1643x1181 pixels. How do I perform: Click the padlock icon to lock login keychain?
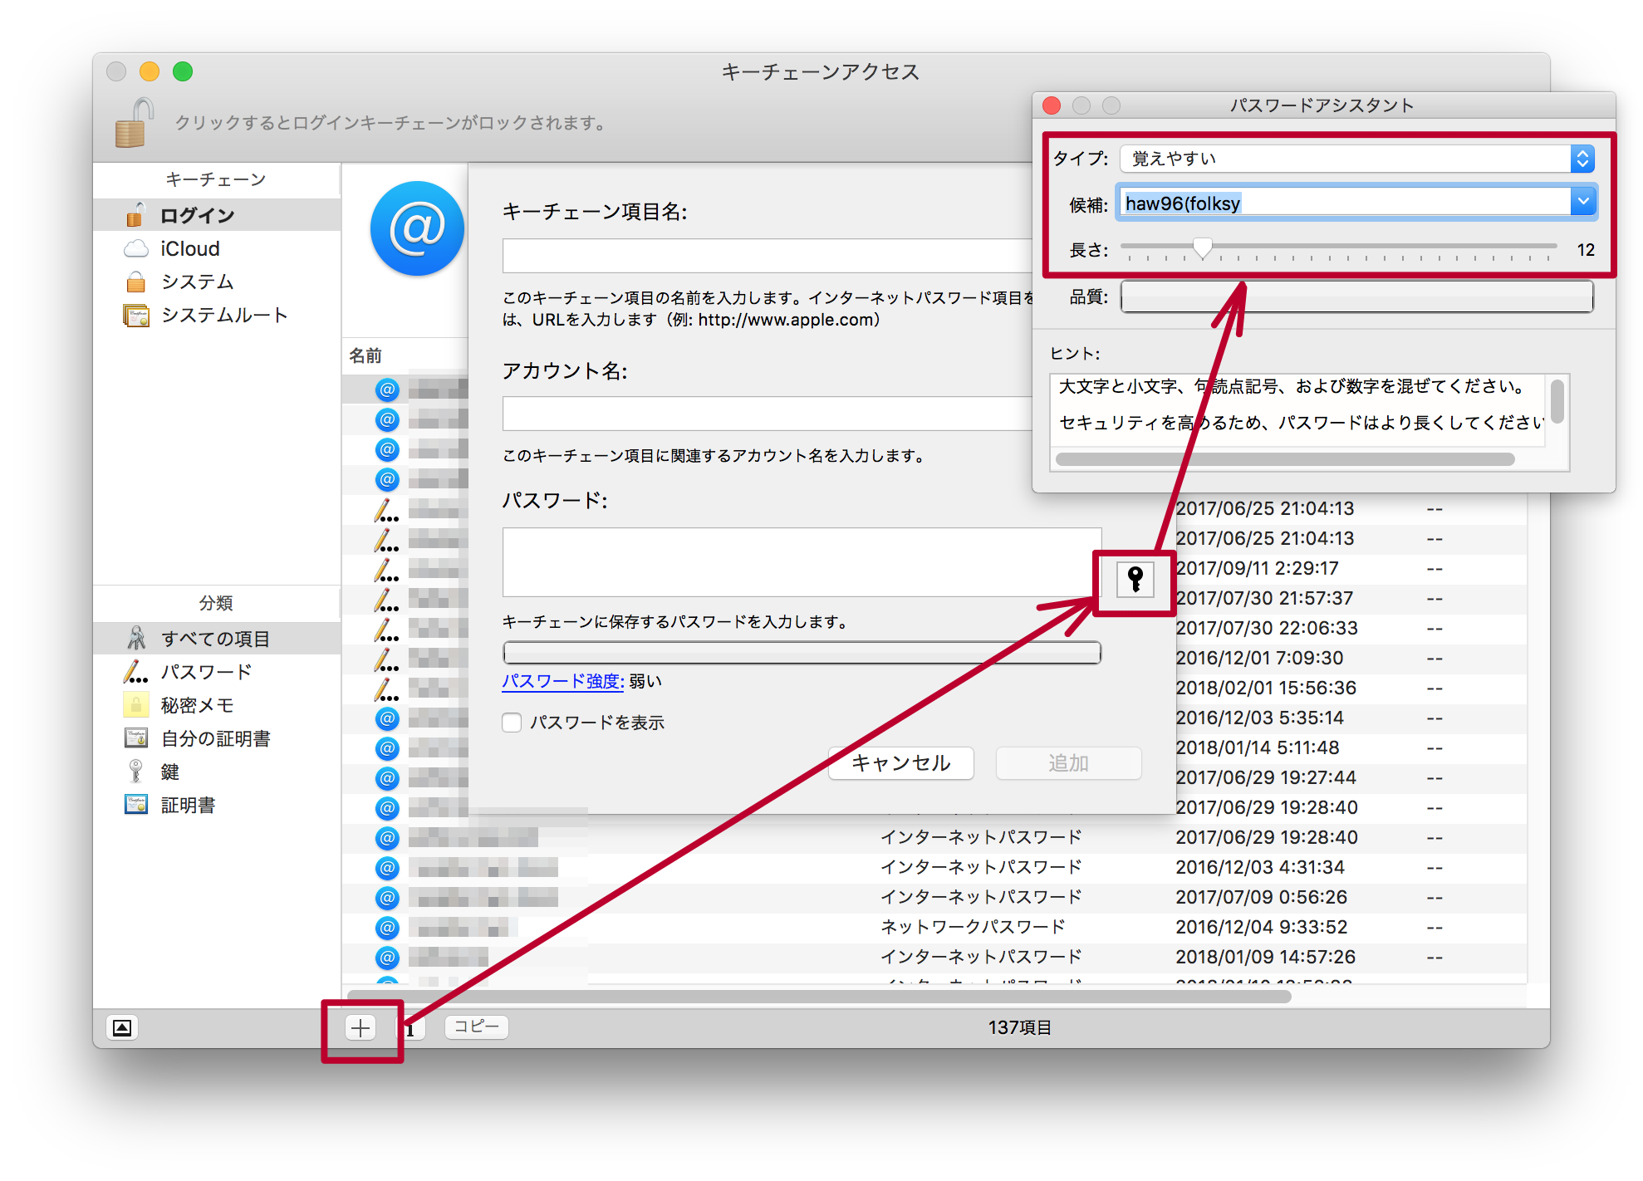134,123
